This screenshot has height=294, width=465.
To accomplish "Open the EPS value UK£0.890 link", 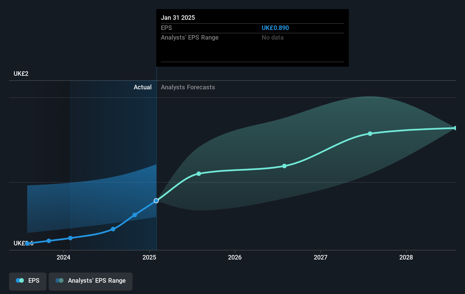I will tap(275, 28).
